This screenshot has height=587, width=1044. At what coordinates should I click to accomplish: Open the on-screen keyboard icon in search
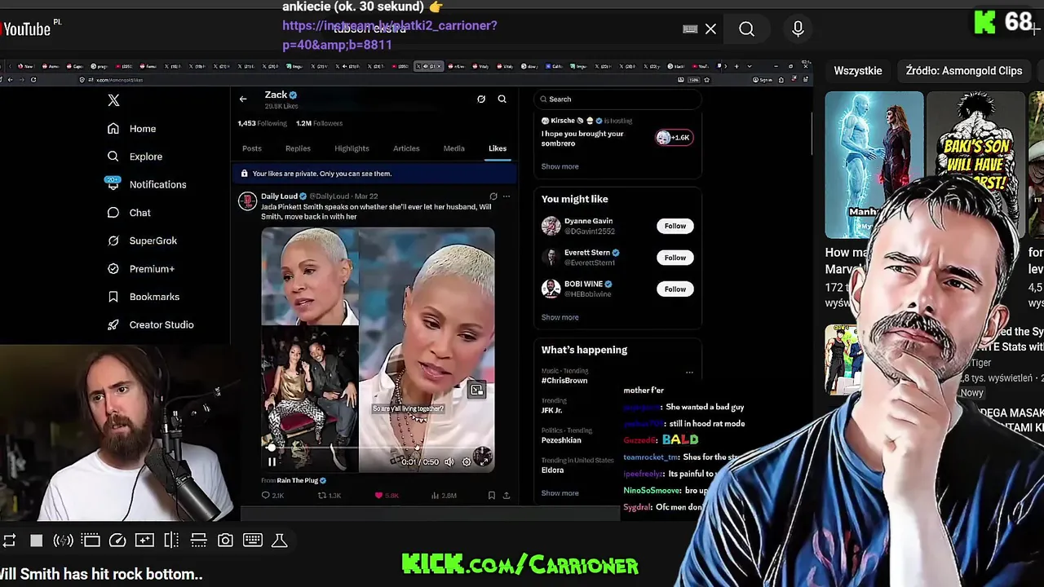pyautogui.click(x=690, y=29)
